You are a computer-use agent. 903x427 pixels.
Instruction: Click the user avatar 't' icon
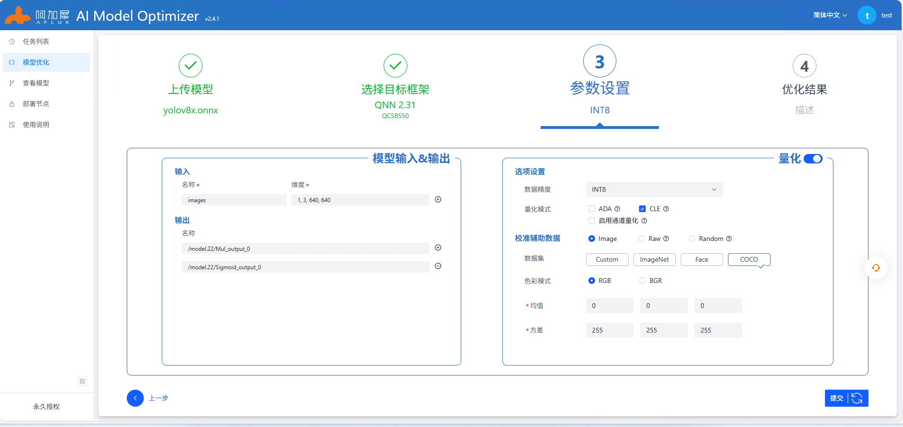pos(867,15)
